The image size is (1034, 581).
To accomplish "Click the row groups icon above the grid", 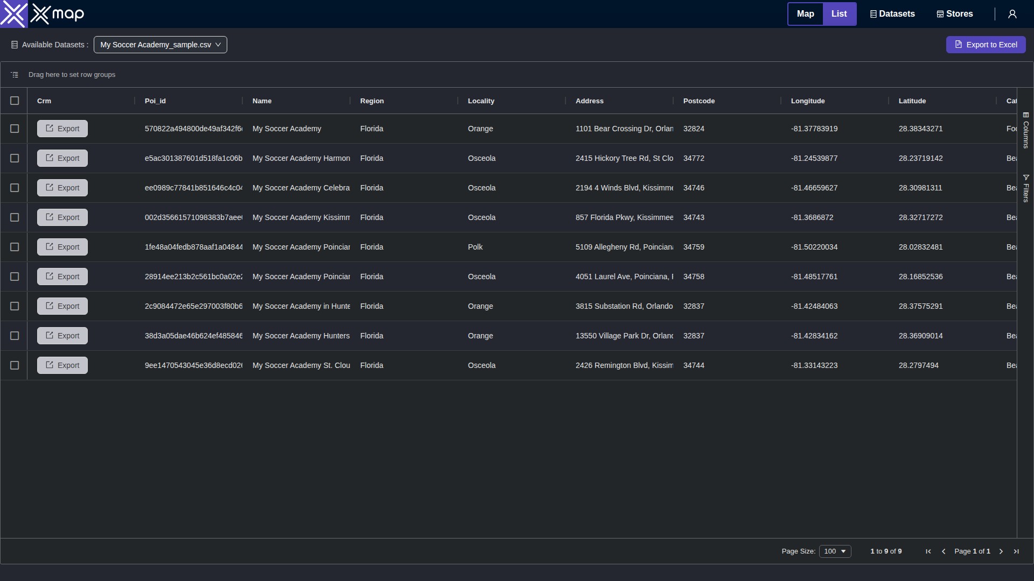I will 15,74.
